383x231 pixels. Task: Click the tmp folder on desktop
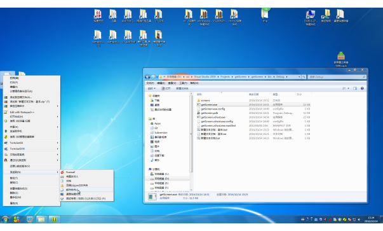tap(265, 15)
